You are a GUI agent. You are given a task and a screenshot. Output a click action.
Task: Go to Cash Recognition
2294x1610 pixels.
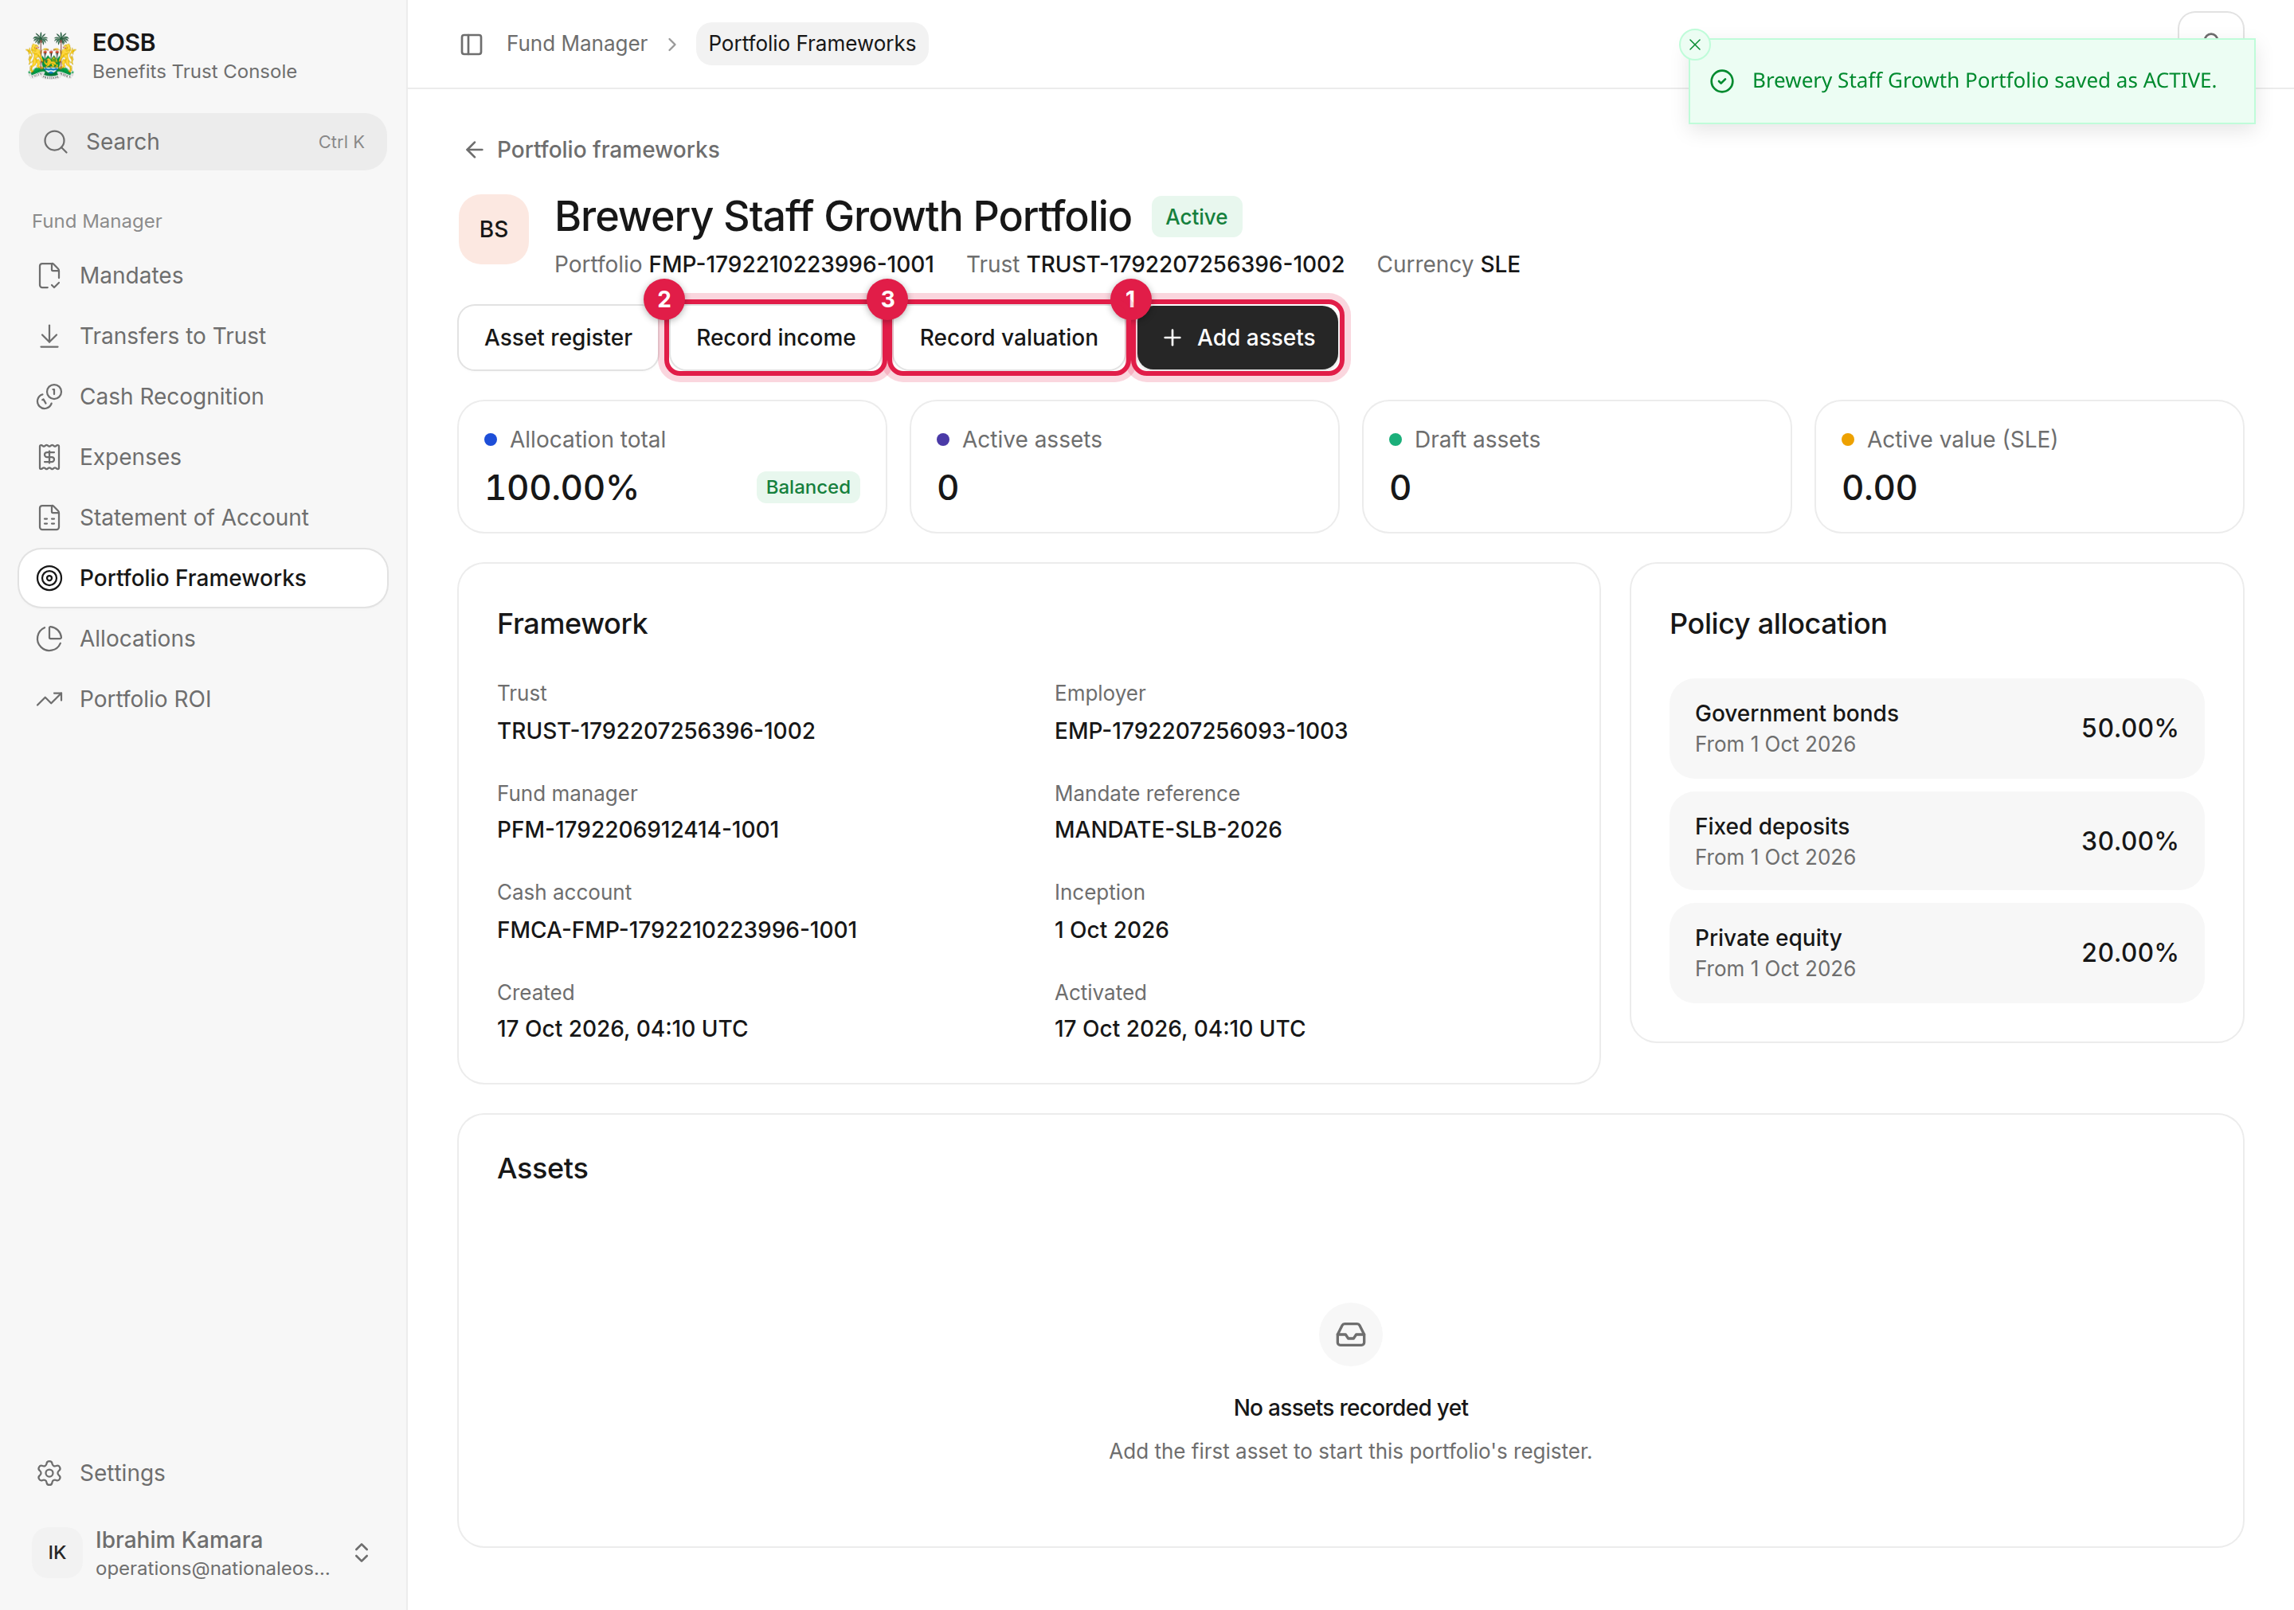pyautogui.click(x=203, y=397)
